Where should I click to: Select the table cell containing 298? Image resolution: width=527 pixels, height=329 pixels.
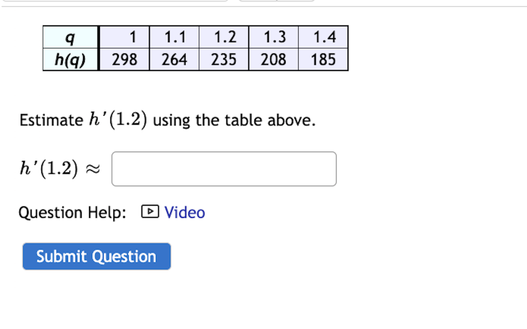point(124,59)
